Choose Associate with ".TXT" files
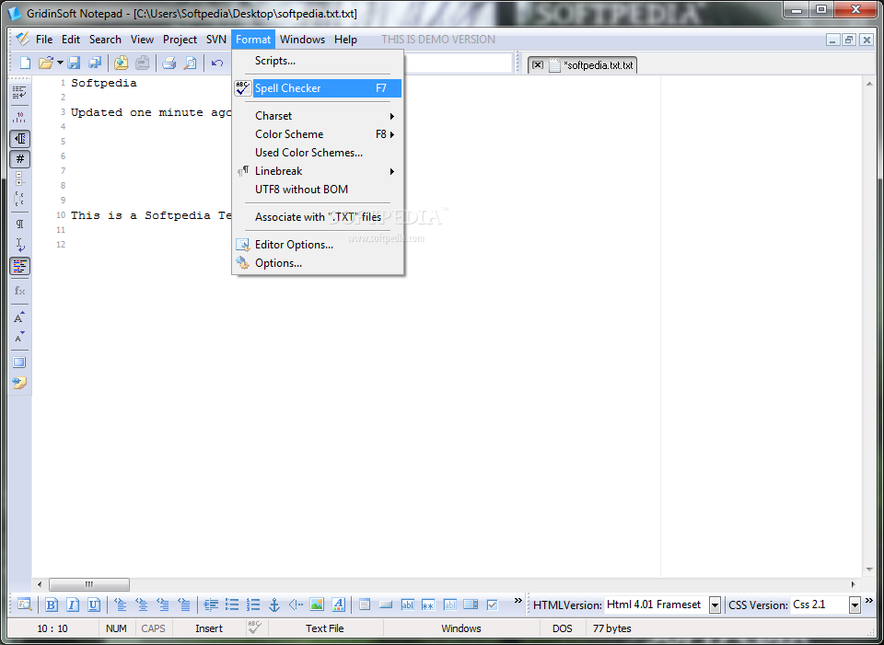 [x=318, y=217]
